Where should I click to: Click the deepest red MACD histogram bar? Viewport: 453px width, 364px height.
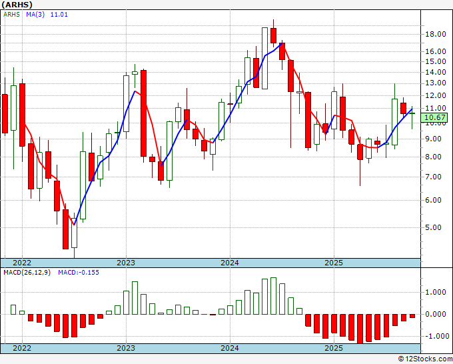[360, 329]
